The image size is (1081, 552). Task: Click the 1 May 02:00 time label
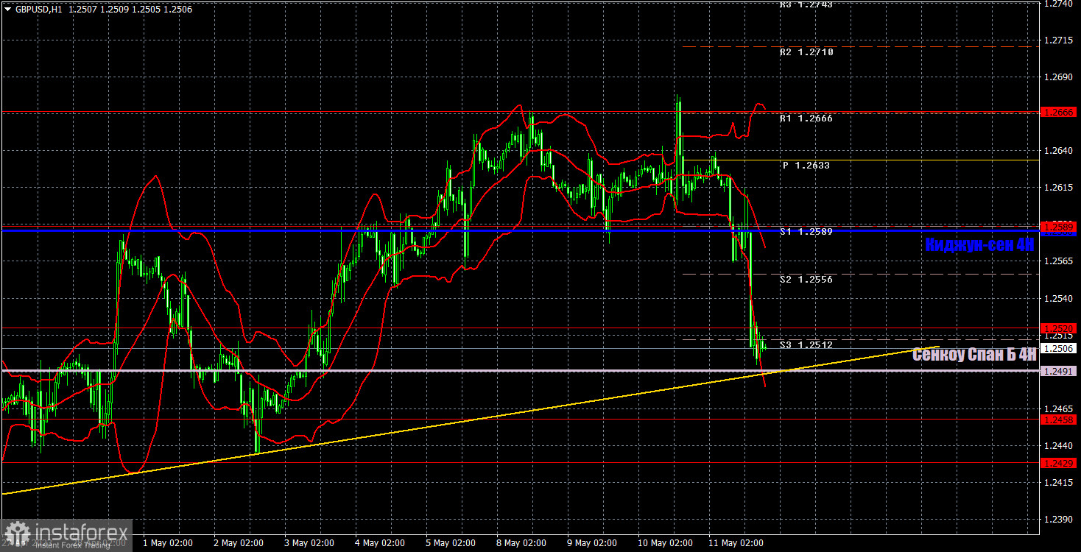pos(168,543)
